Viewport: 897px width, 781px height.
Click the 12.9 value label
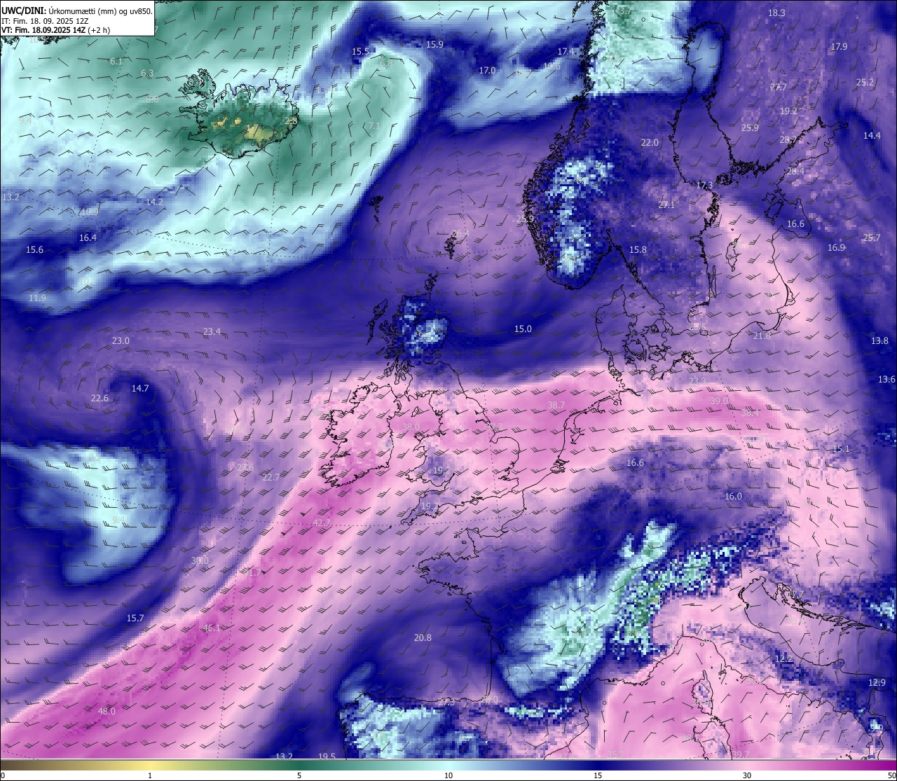877,682
